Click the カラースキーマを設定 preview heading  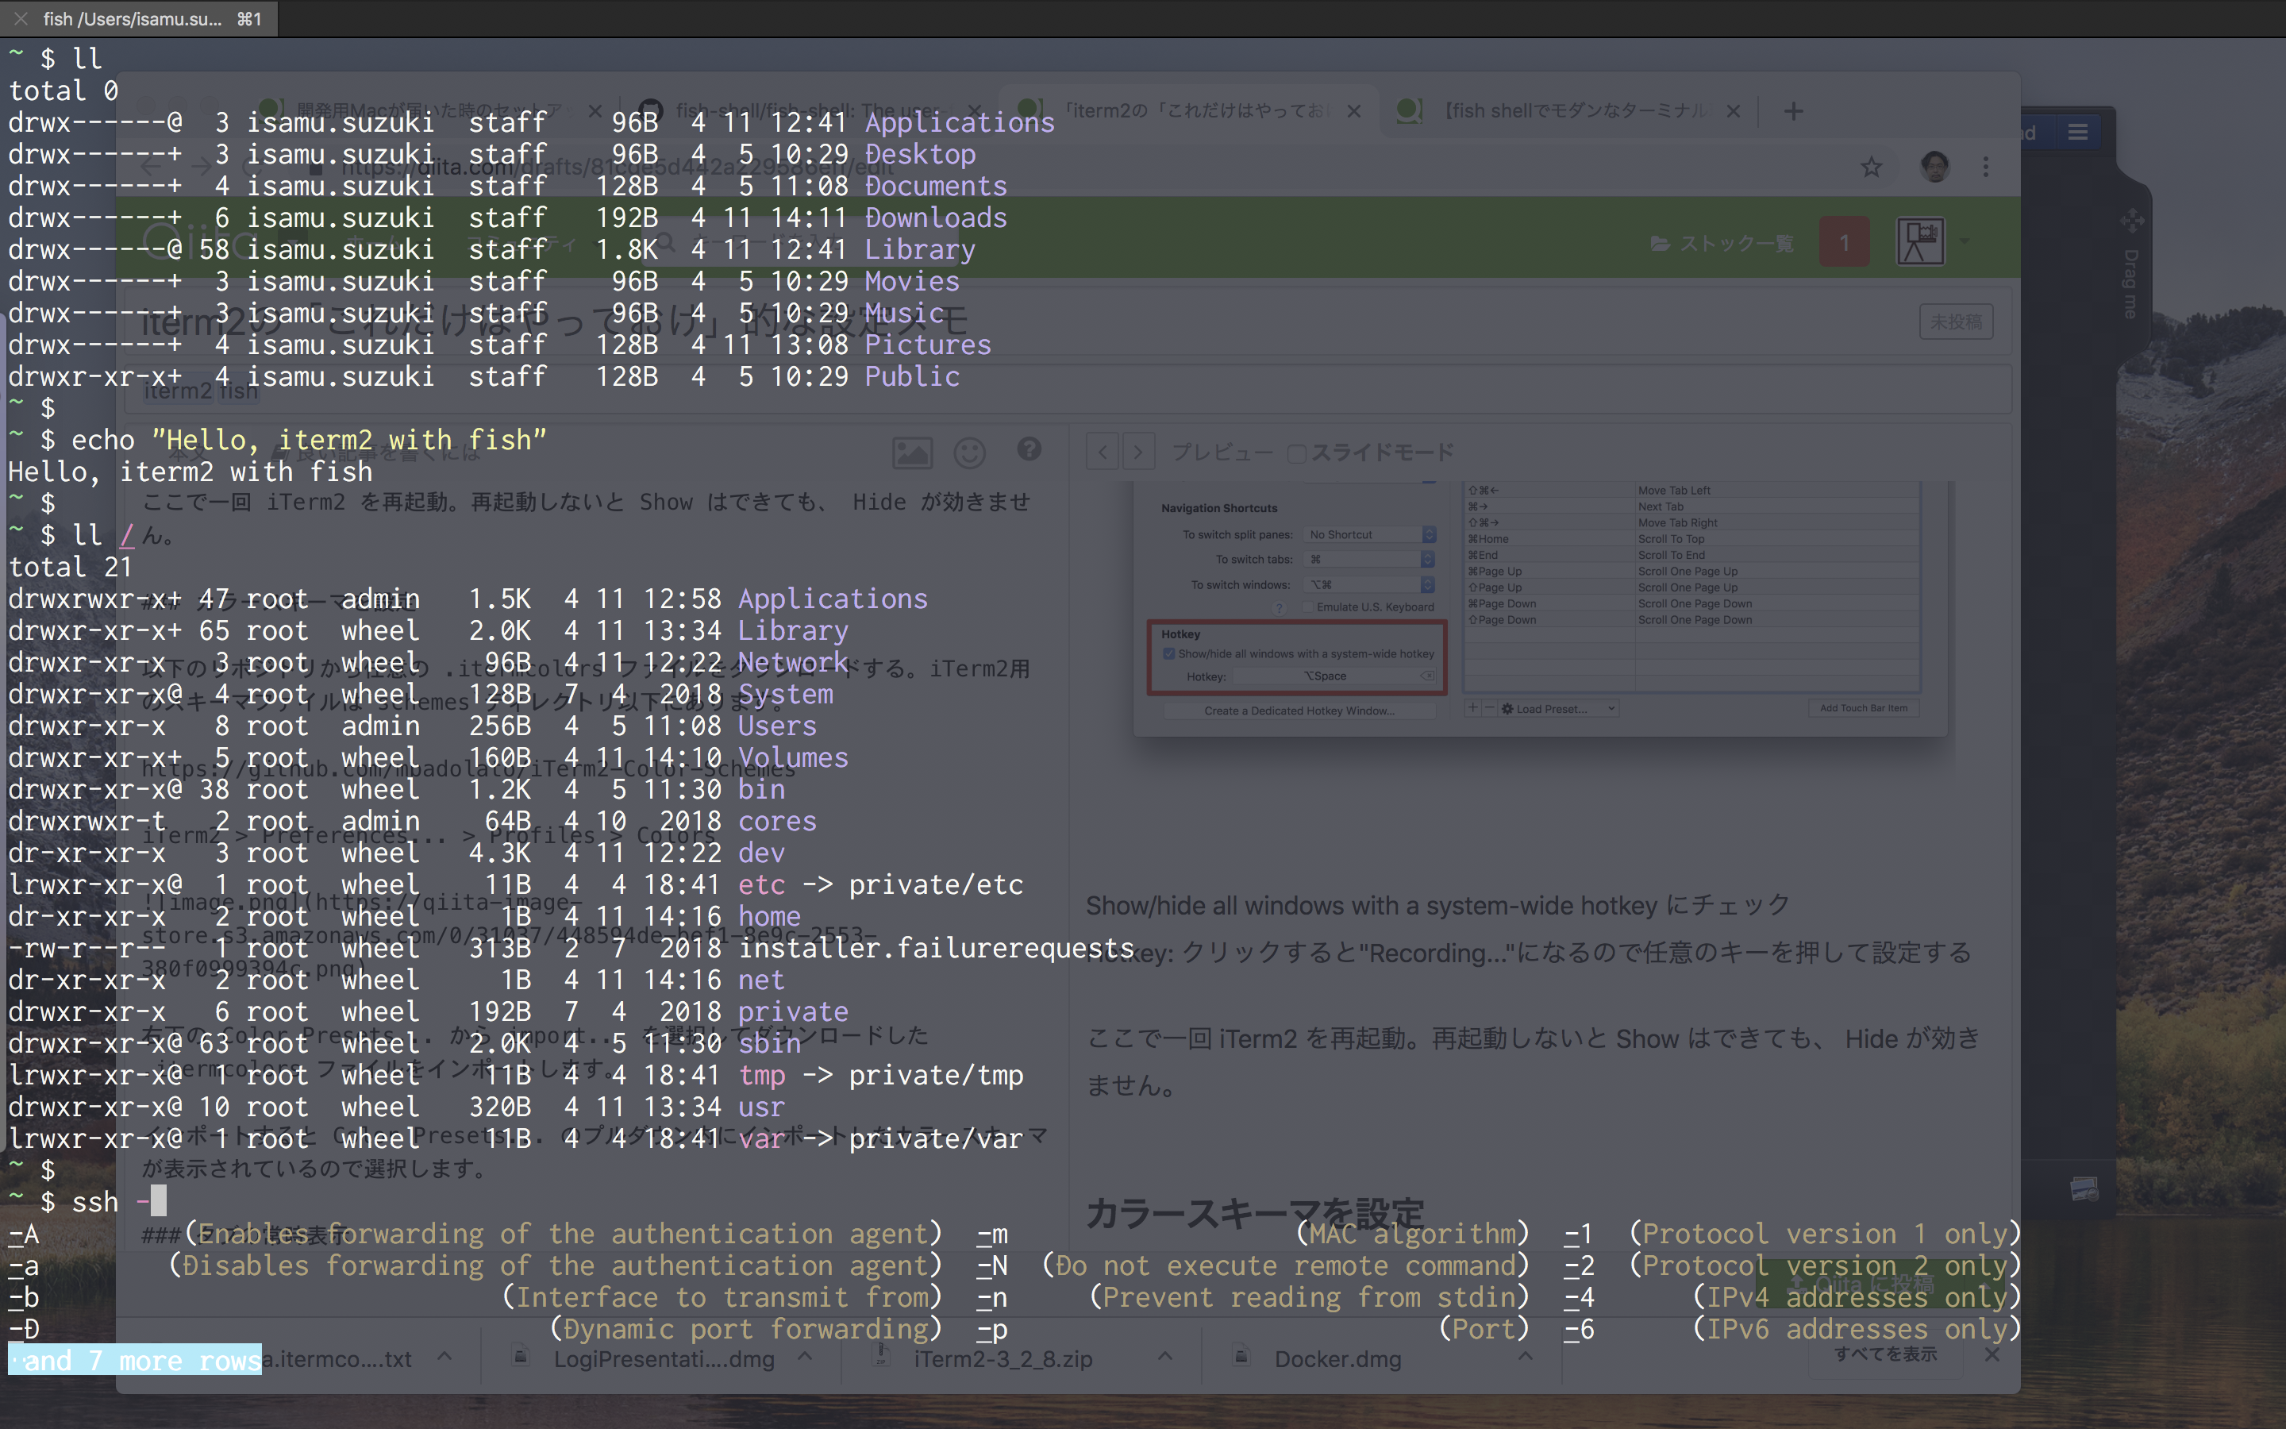coord(1254,1214)
